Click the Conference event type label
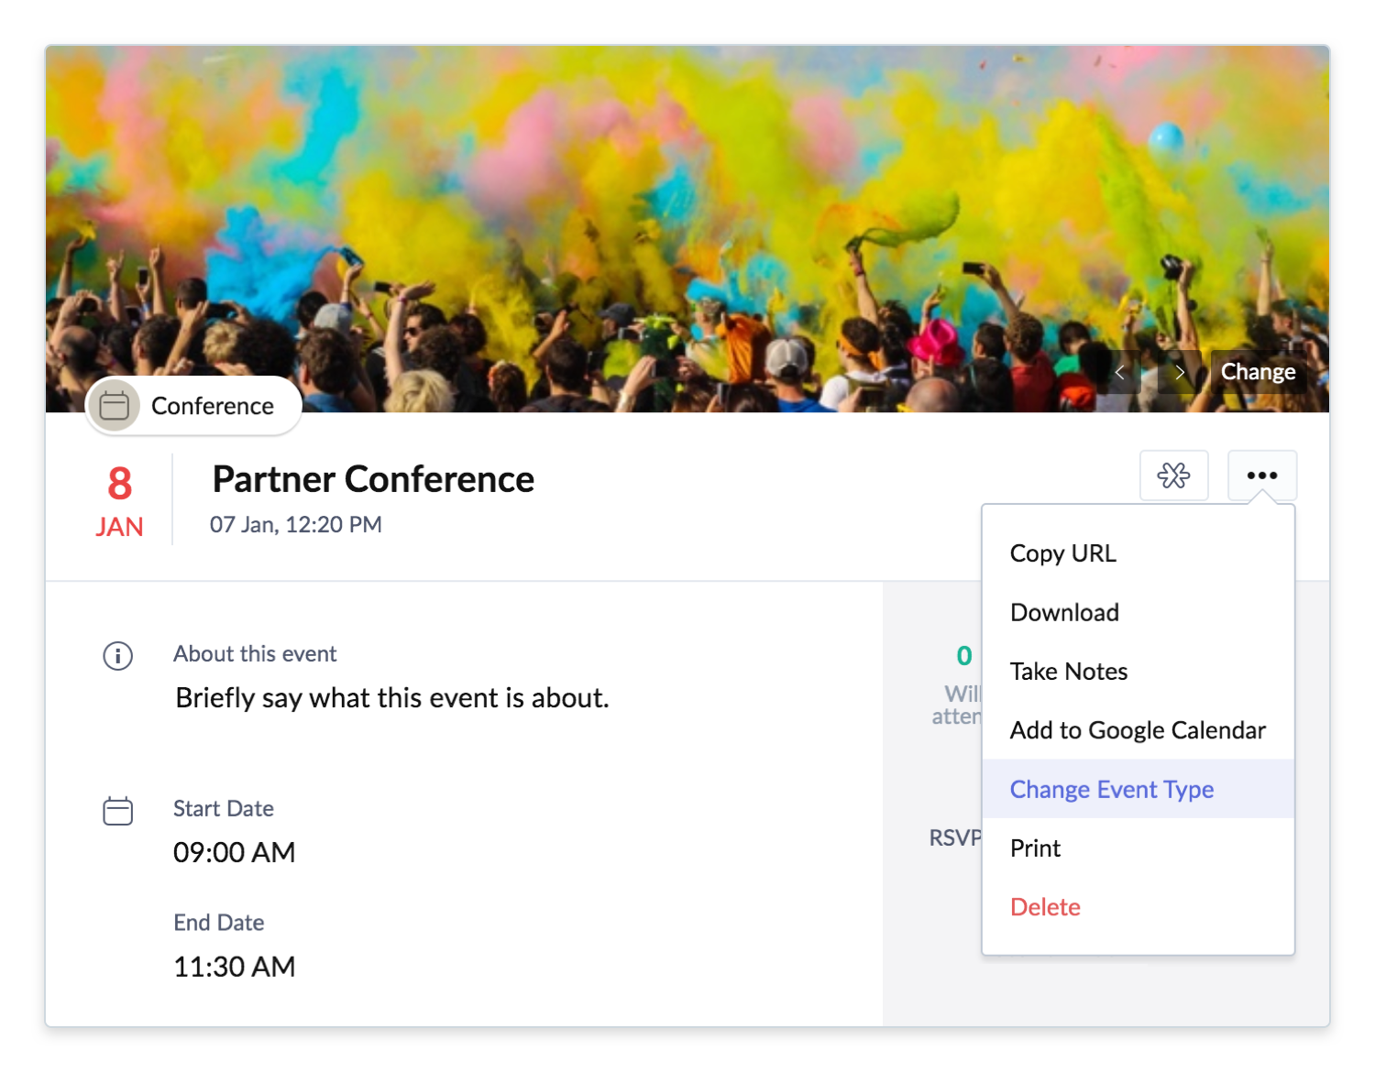 tap(213, 406)
